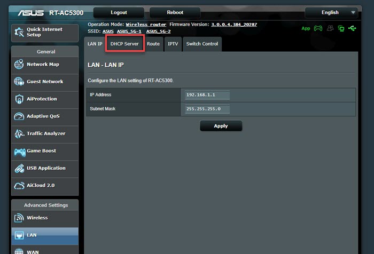
Task: Click the Subnet Mask input field
Action: [207, 109]
